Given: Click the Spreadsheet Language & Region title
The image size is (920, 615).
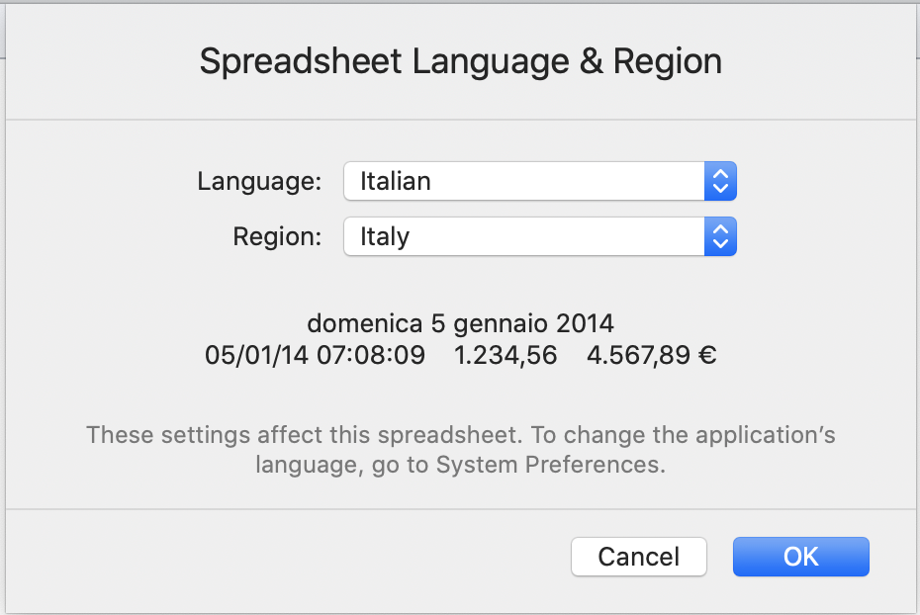Looking at the screenshot, I should 460,61.
